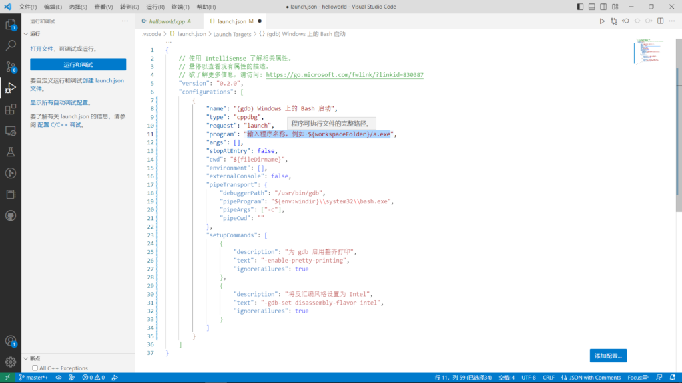Click the Manage gear icon
Viewport: 682px width, 383px height.
(x=11, y=362)
